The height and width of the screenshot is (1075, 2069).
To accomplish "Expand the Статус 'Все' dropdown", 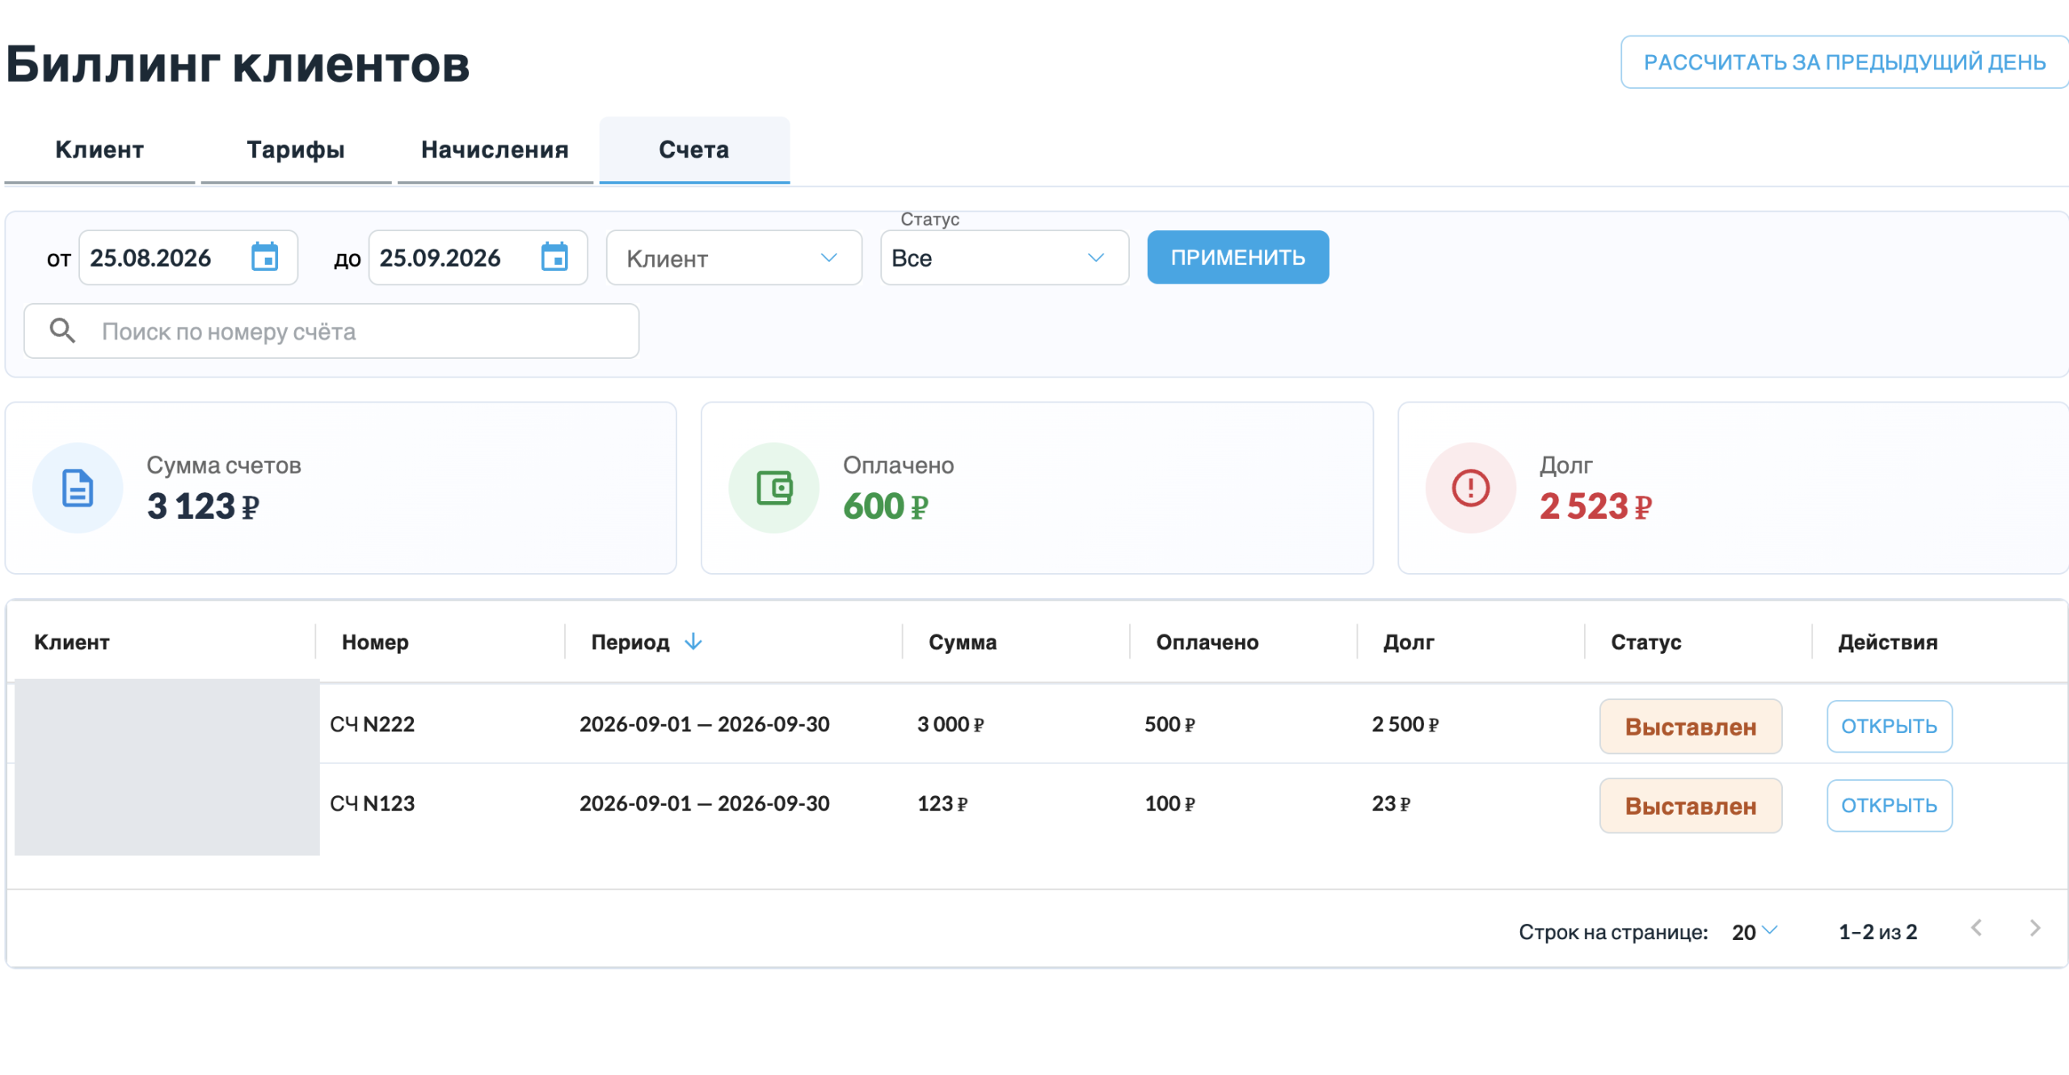I will pos(1005,258).
